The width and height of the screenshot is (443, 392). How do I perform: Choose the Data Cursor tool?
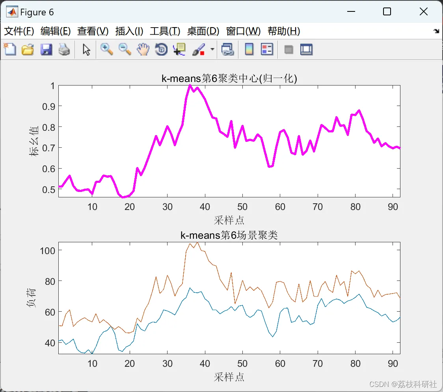pyautogui.click(x=179, y=49)
